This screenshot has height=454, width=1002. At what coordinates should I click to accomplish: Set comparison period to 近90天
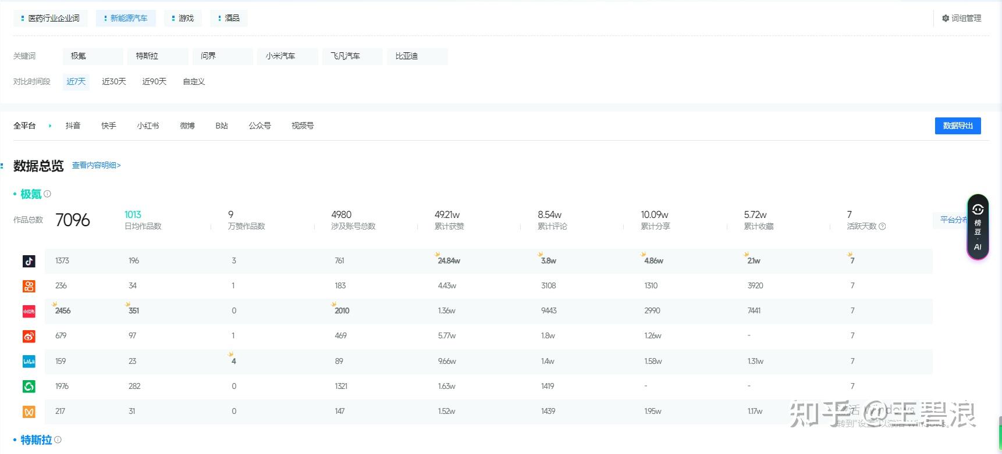[x=154, y=81]
